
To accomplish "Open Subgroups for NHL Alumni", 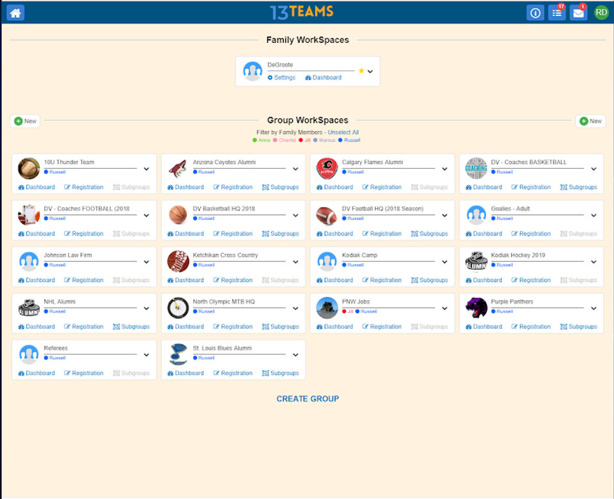I will pyautogui.click(x=132, y=327).
